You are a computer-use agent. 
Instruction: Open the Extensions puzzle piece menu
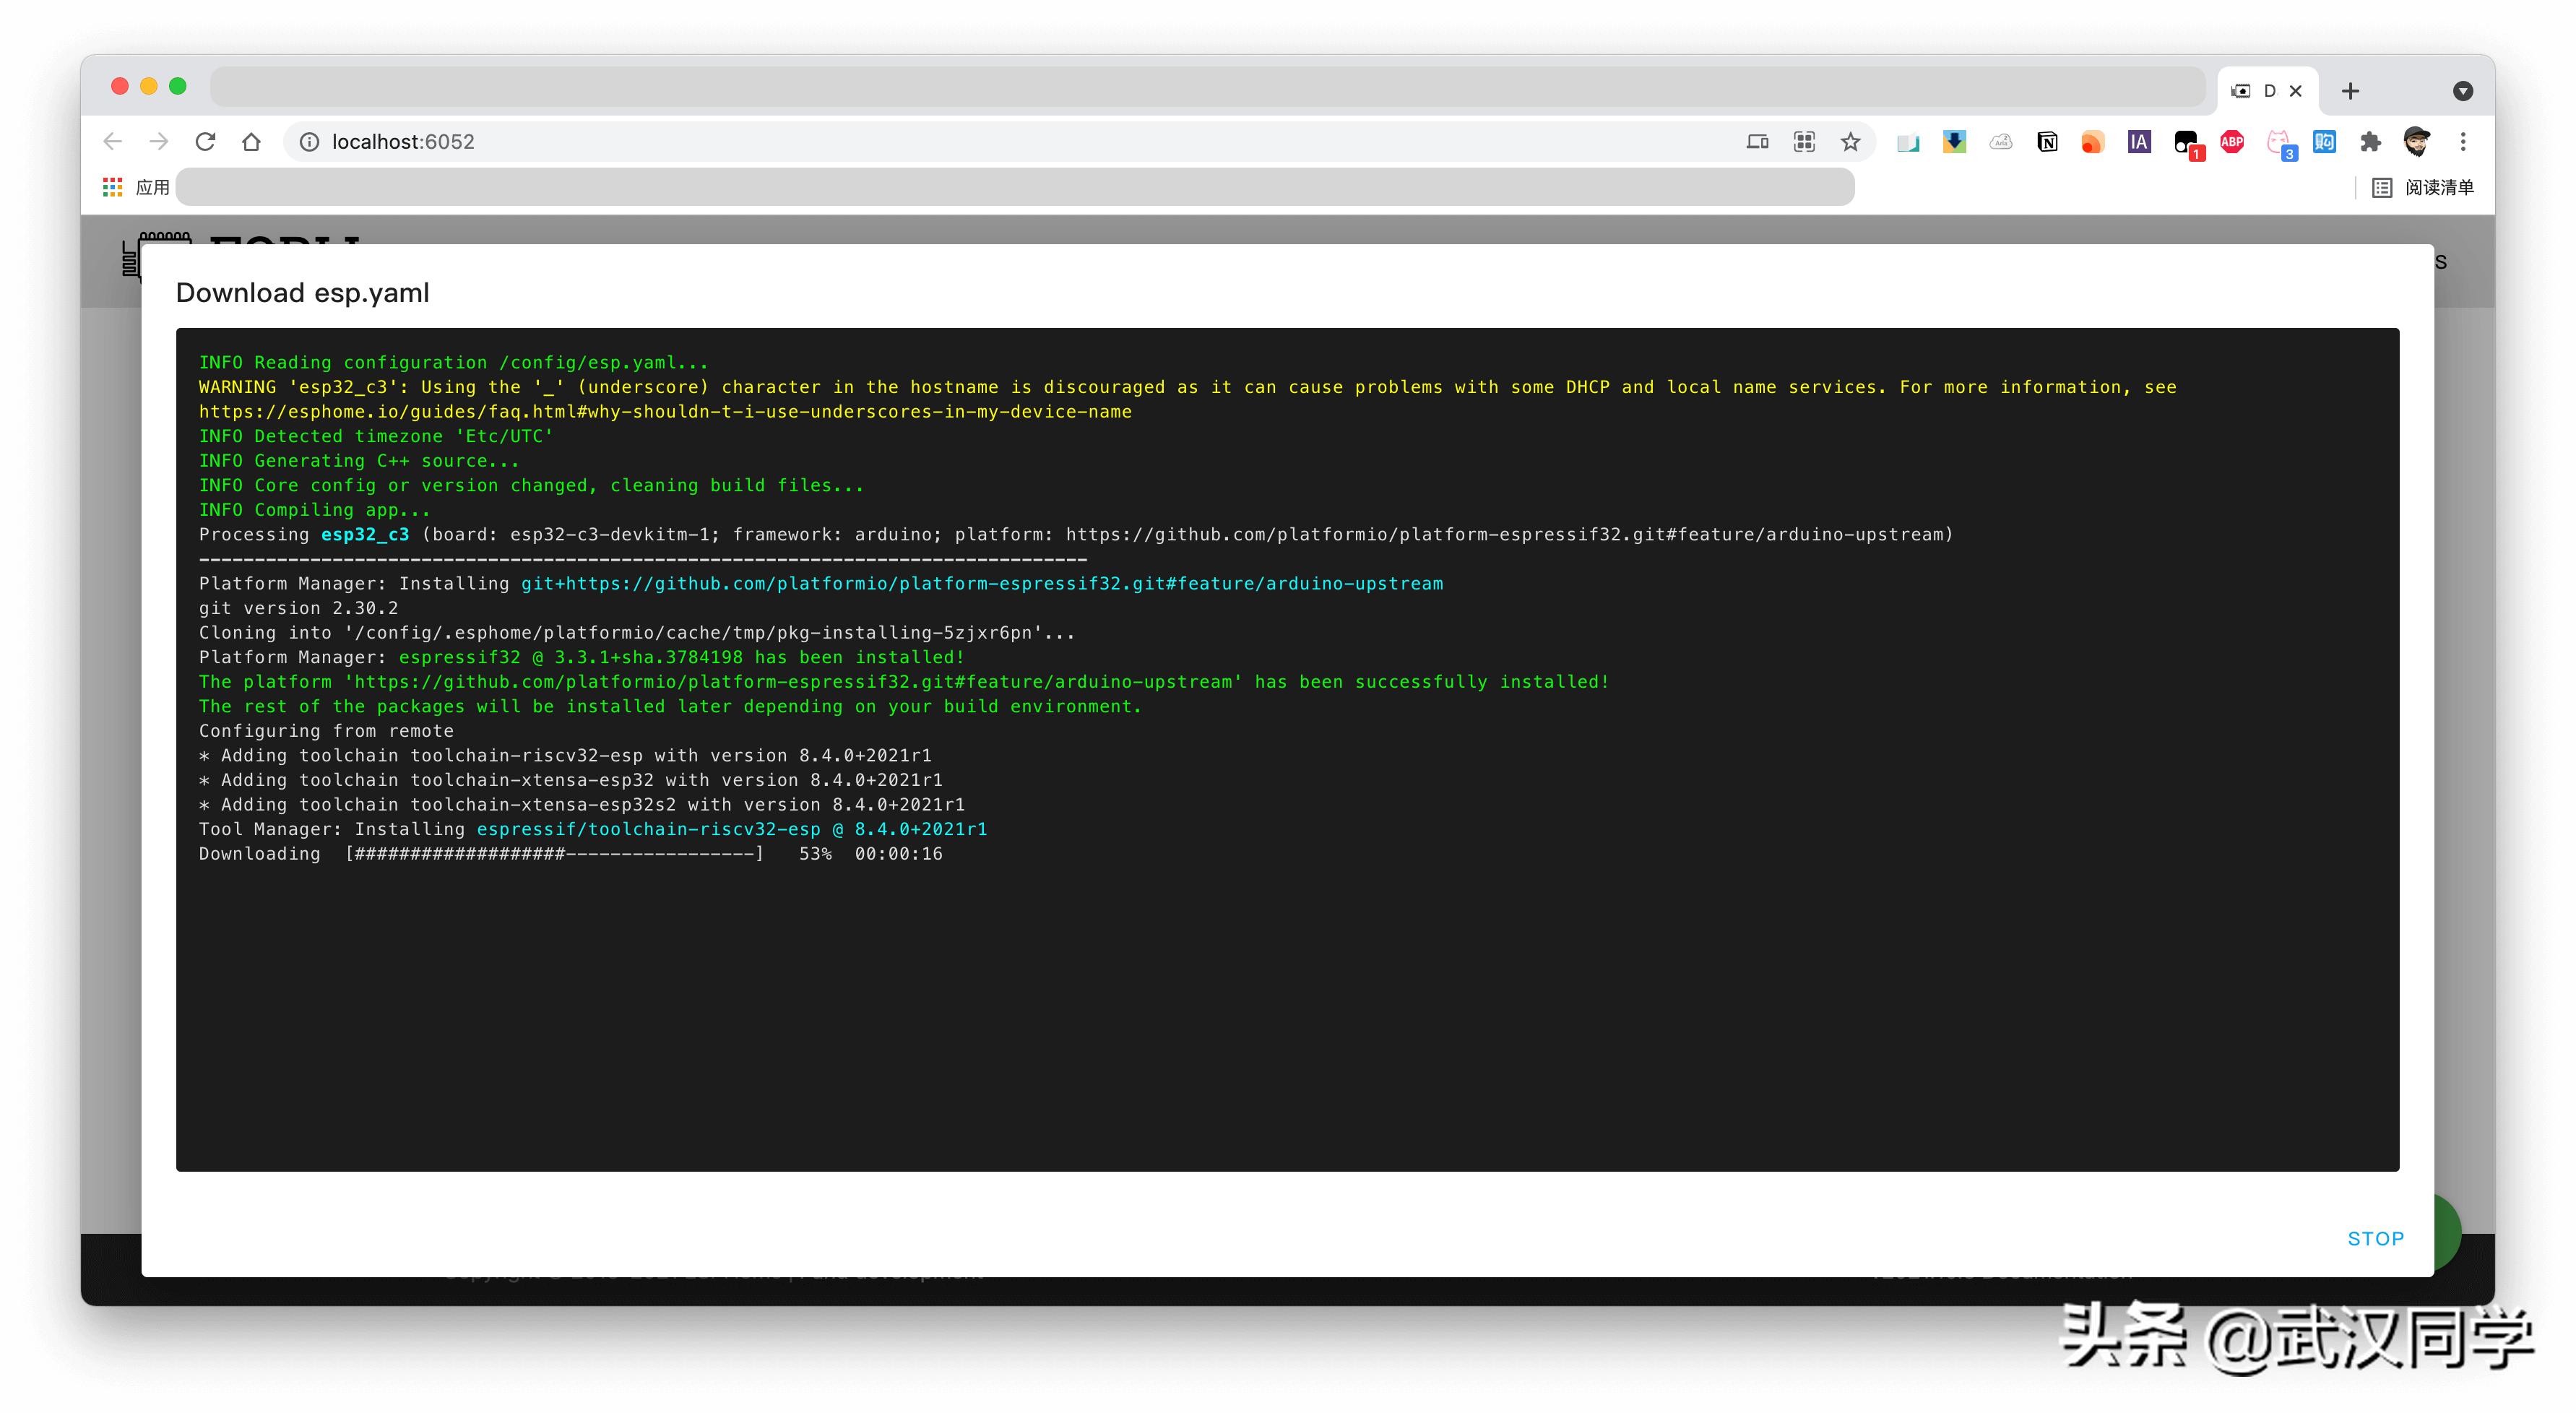2370,142
